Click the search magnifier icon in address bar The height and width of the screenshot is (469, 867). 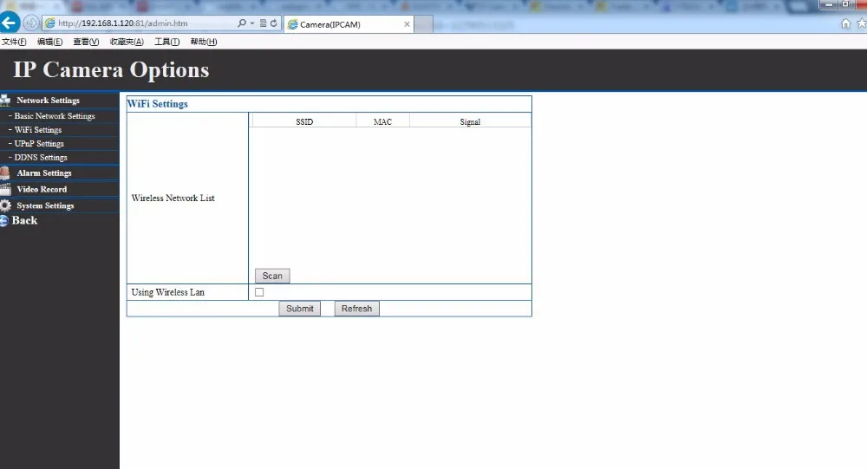point(242,23)
